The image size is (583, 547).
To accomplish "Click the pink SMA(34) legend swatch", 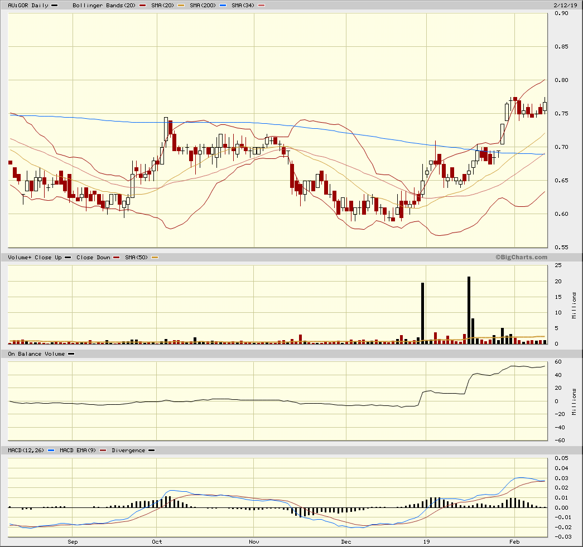I will tap(262, 6).
